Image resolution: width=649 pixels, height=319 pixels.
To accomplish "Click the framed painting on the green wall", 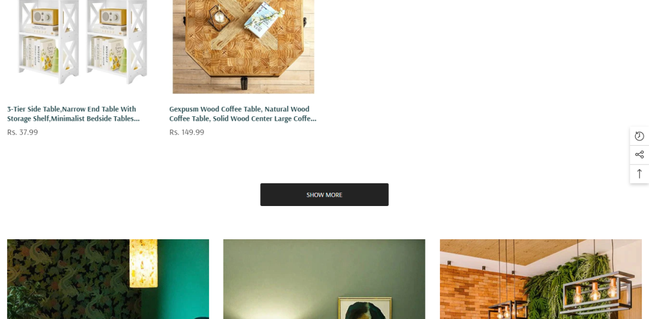I will [x=364, y=308].
